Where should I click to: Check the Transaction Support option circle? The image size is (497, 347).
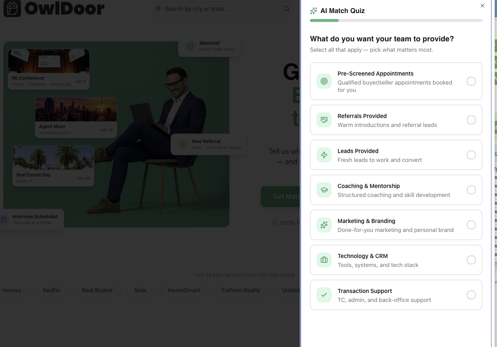coord(471,295)
